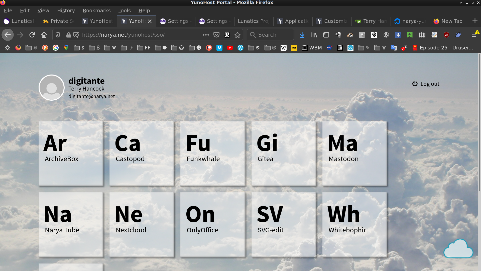
Task: Toggle tracking protection shield icon
Action: pyautogui.click(x=58, y=35)
